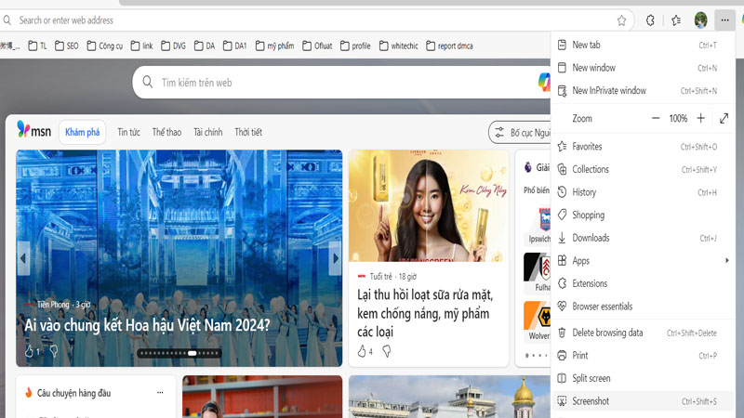Zoom out with the minus button
744x418 pixels.
(x=656, y=118)
